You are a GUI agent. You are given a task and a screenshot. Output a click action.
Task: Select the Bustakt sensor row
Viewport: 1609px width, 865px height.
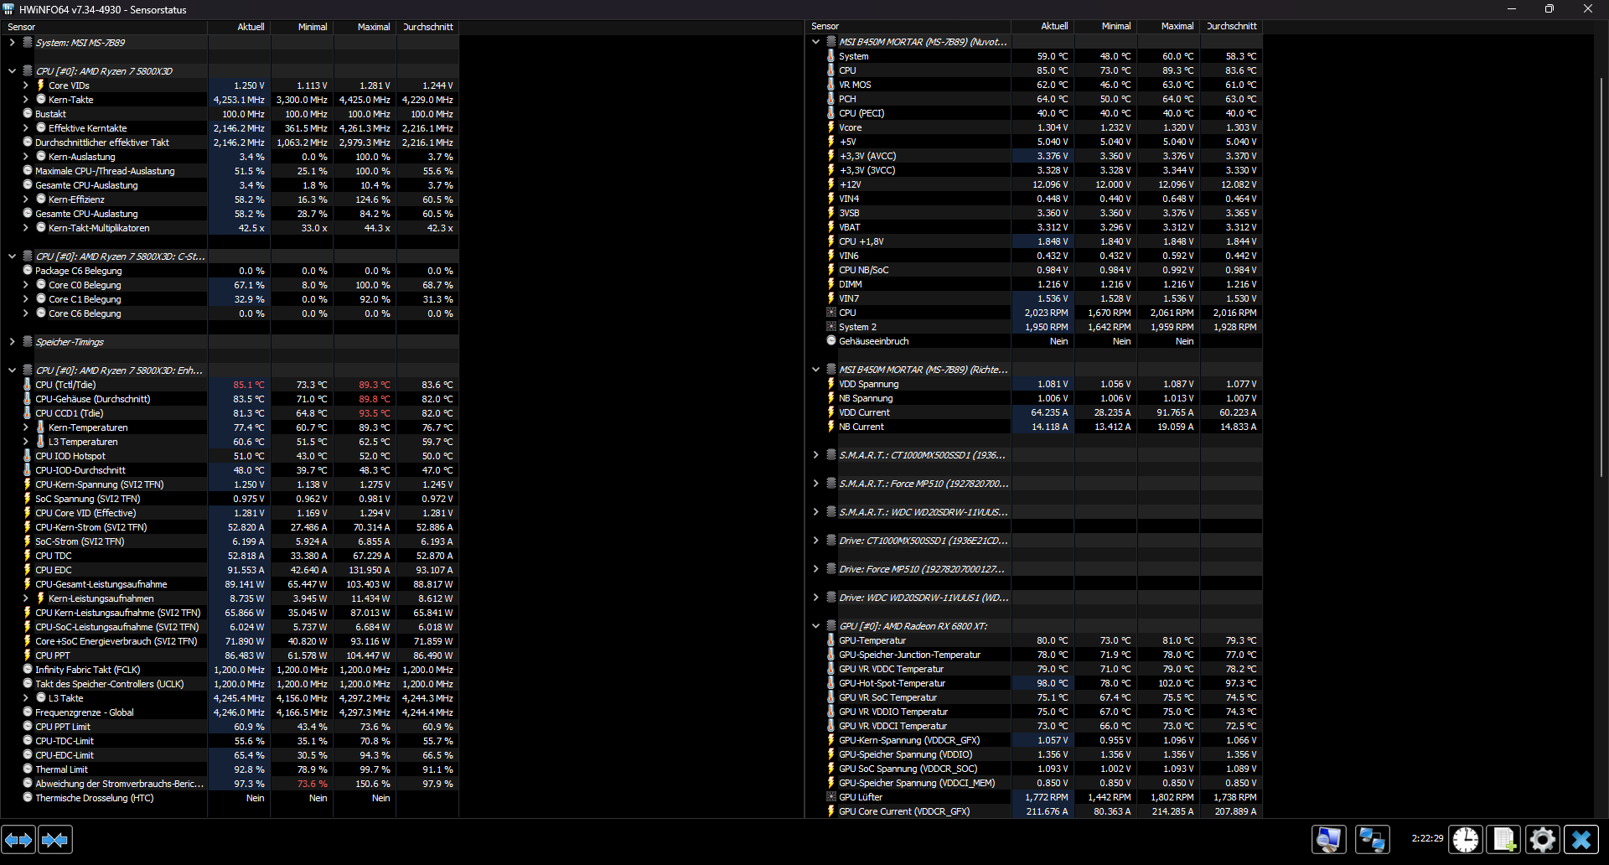click(x=230, y=114)
